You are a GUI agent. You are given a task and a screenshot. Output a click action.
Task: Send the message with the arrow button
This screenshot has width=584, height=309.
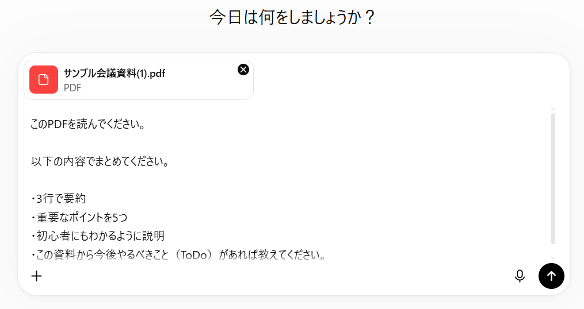(x=551, y=276)
